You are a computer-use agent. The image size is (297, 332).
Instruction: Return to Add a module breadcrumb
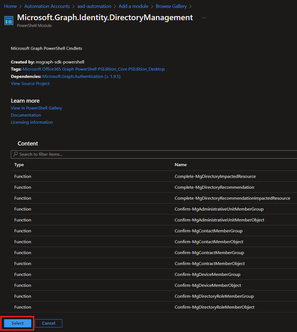(x=133, y=6)
